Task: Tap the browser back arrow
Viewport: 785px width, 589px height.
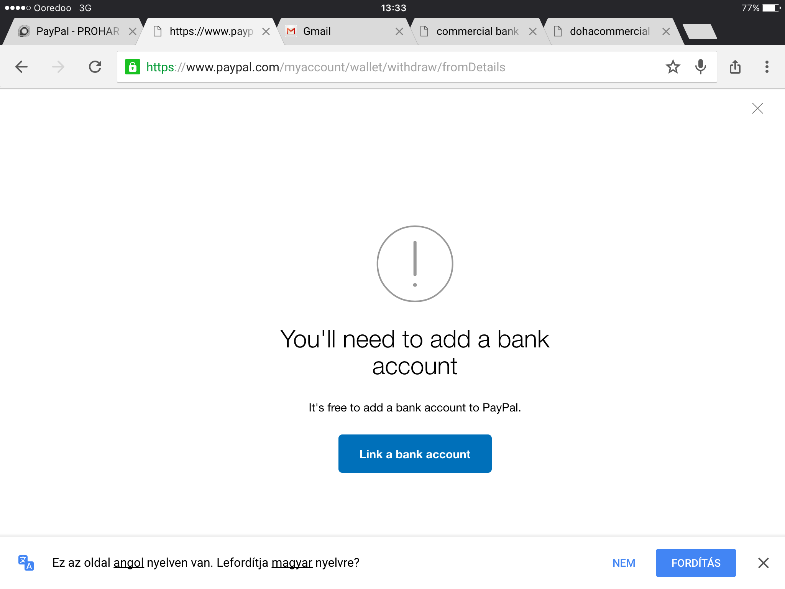Action: point(21,67)
